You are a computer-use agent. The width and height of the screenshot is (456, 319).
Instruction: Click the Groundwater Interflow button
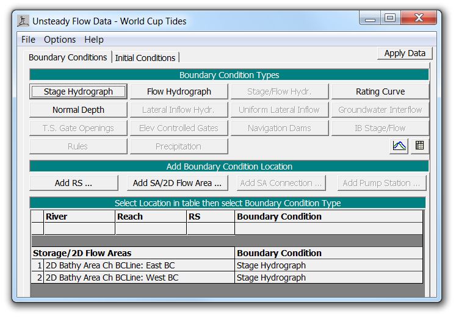click(x=380, y=110)
